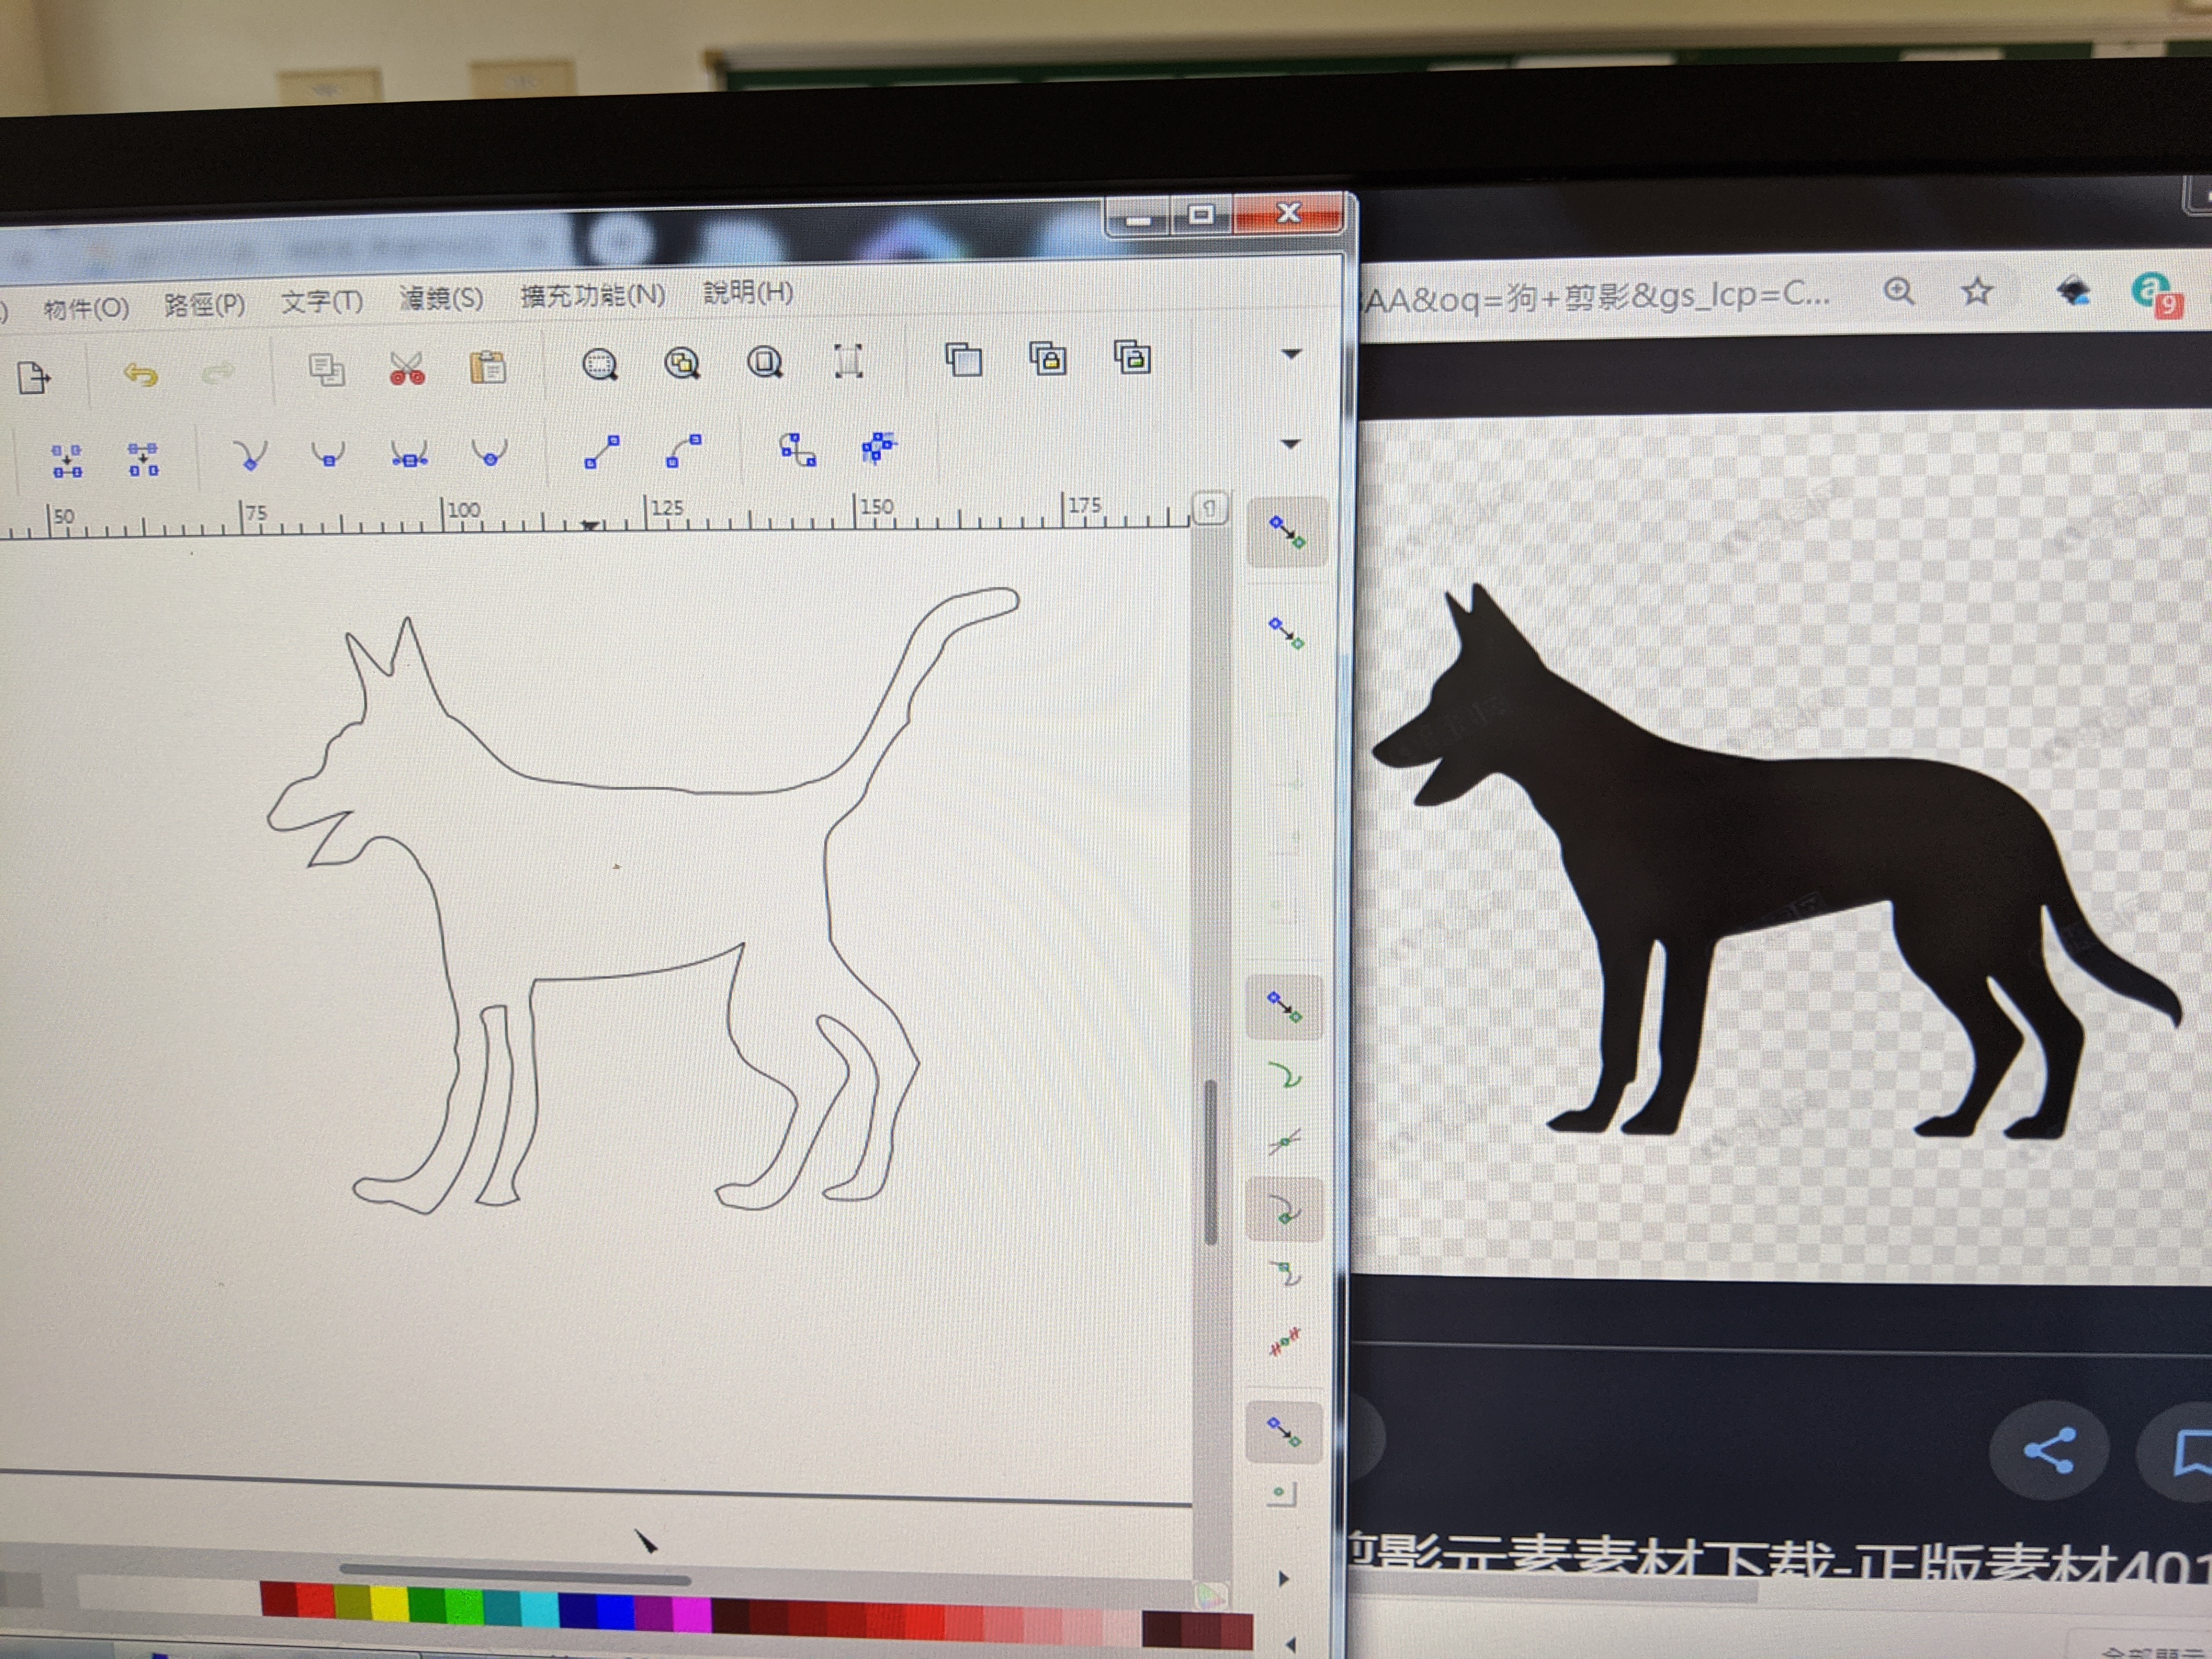Expand the node toolbar overflow arrow
Screen dimensions: 2212x1659
tap(1290, 443)
